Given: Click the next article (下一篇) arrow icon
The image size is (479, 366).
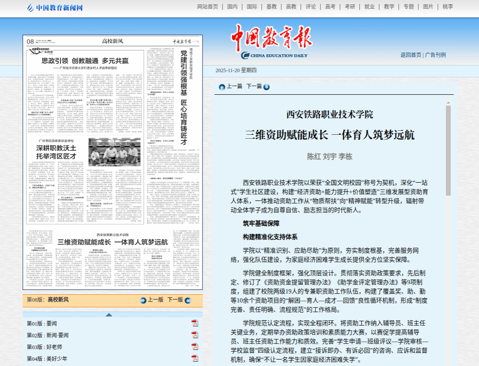Looking at the screenshot, I should (266, 87).
